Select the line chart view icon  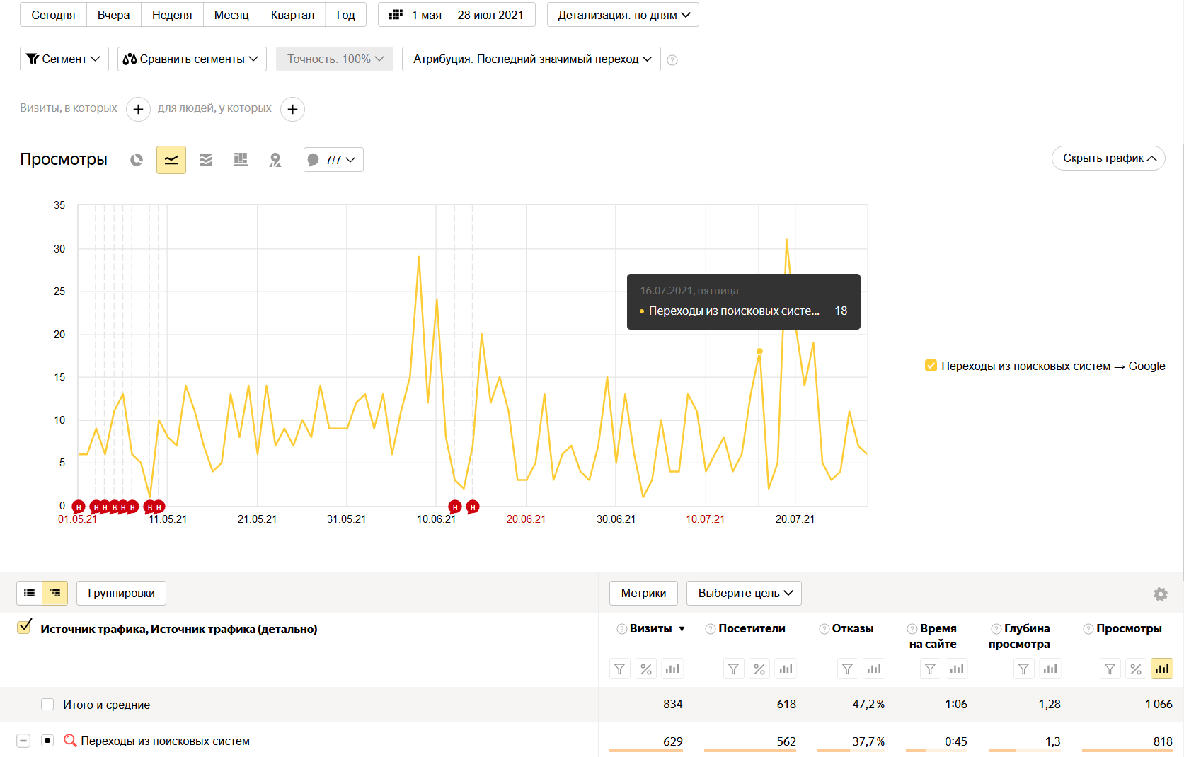pos(171,160)
